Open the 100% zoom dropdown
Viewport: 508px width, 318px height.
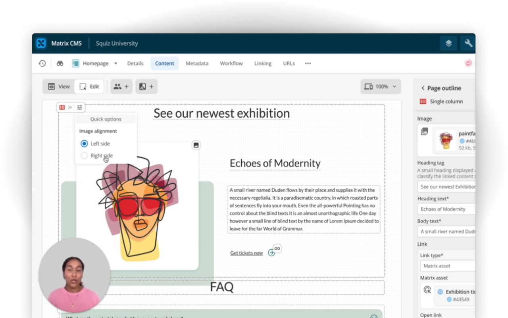click(381, 86)
